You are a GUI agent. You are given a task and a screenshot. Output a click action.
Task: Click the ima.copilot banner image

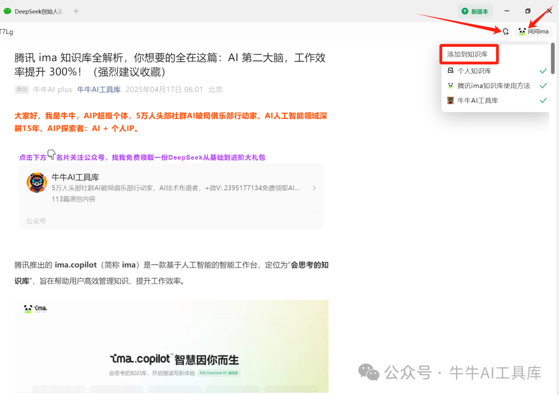(171, 346)
